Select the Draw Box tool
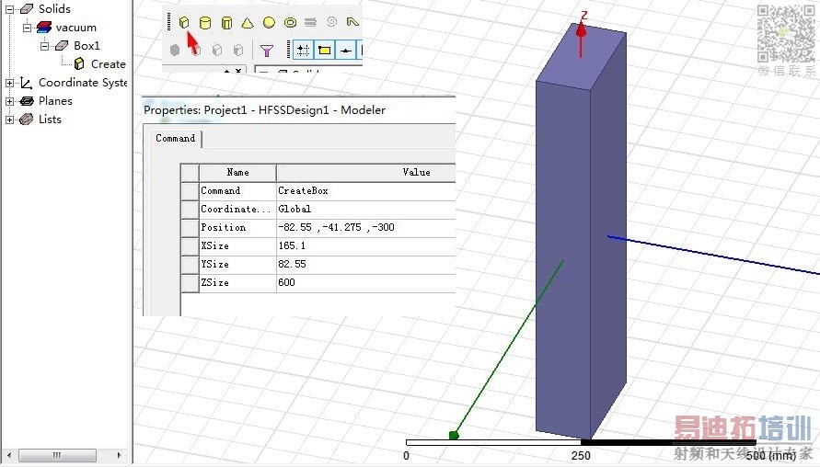The width and height of the screenshot is (820, 467). (183, 22)
